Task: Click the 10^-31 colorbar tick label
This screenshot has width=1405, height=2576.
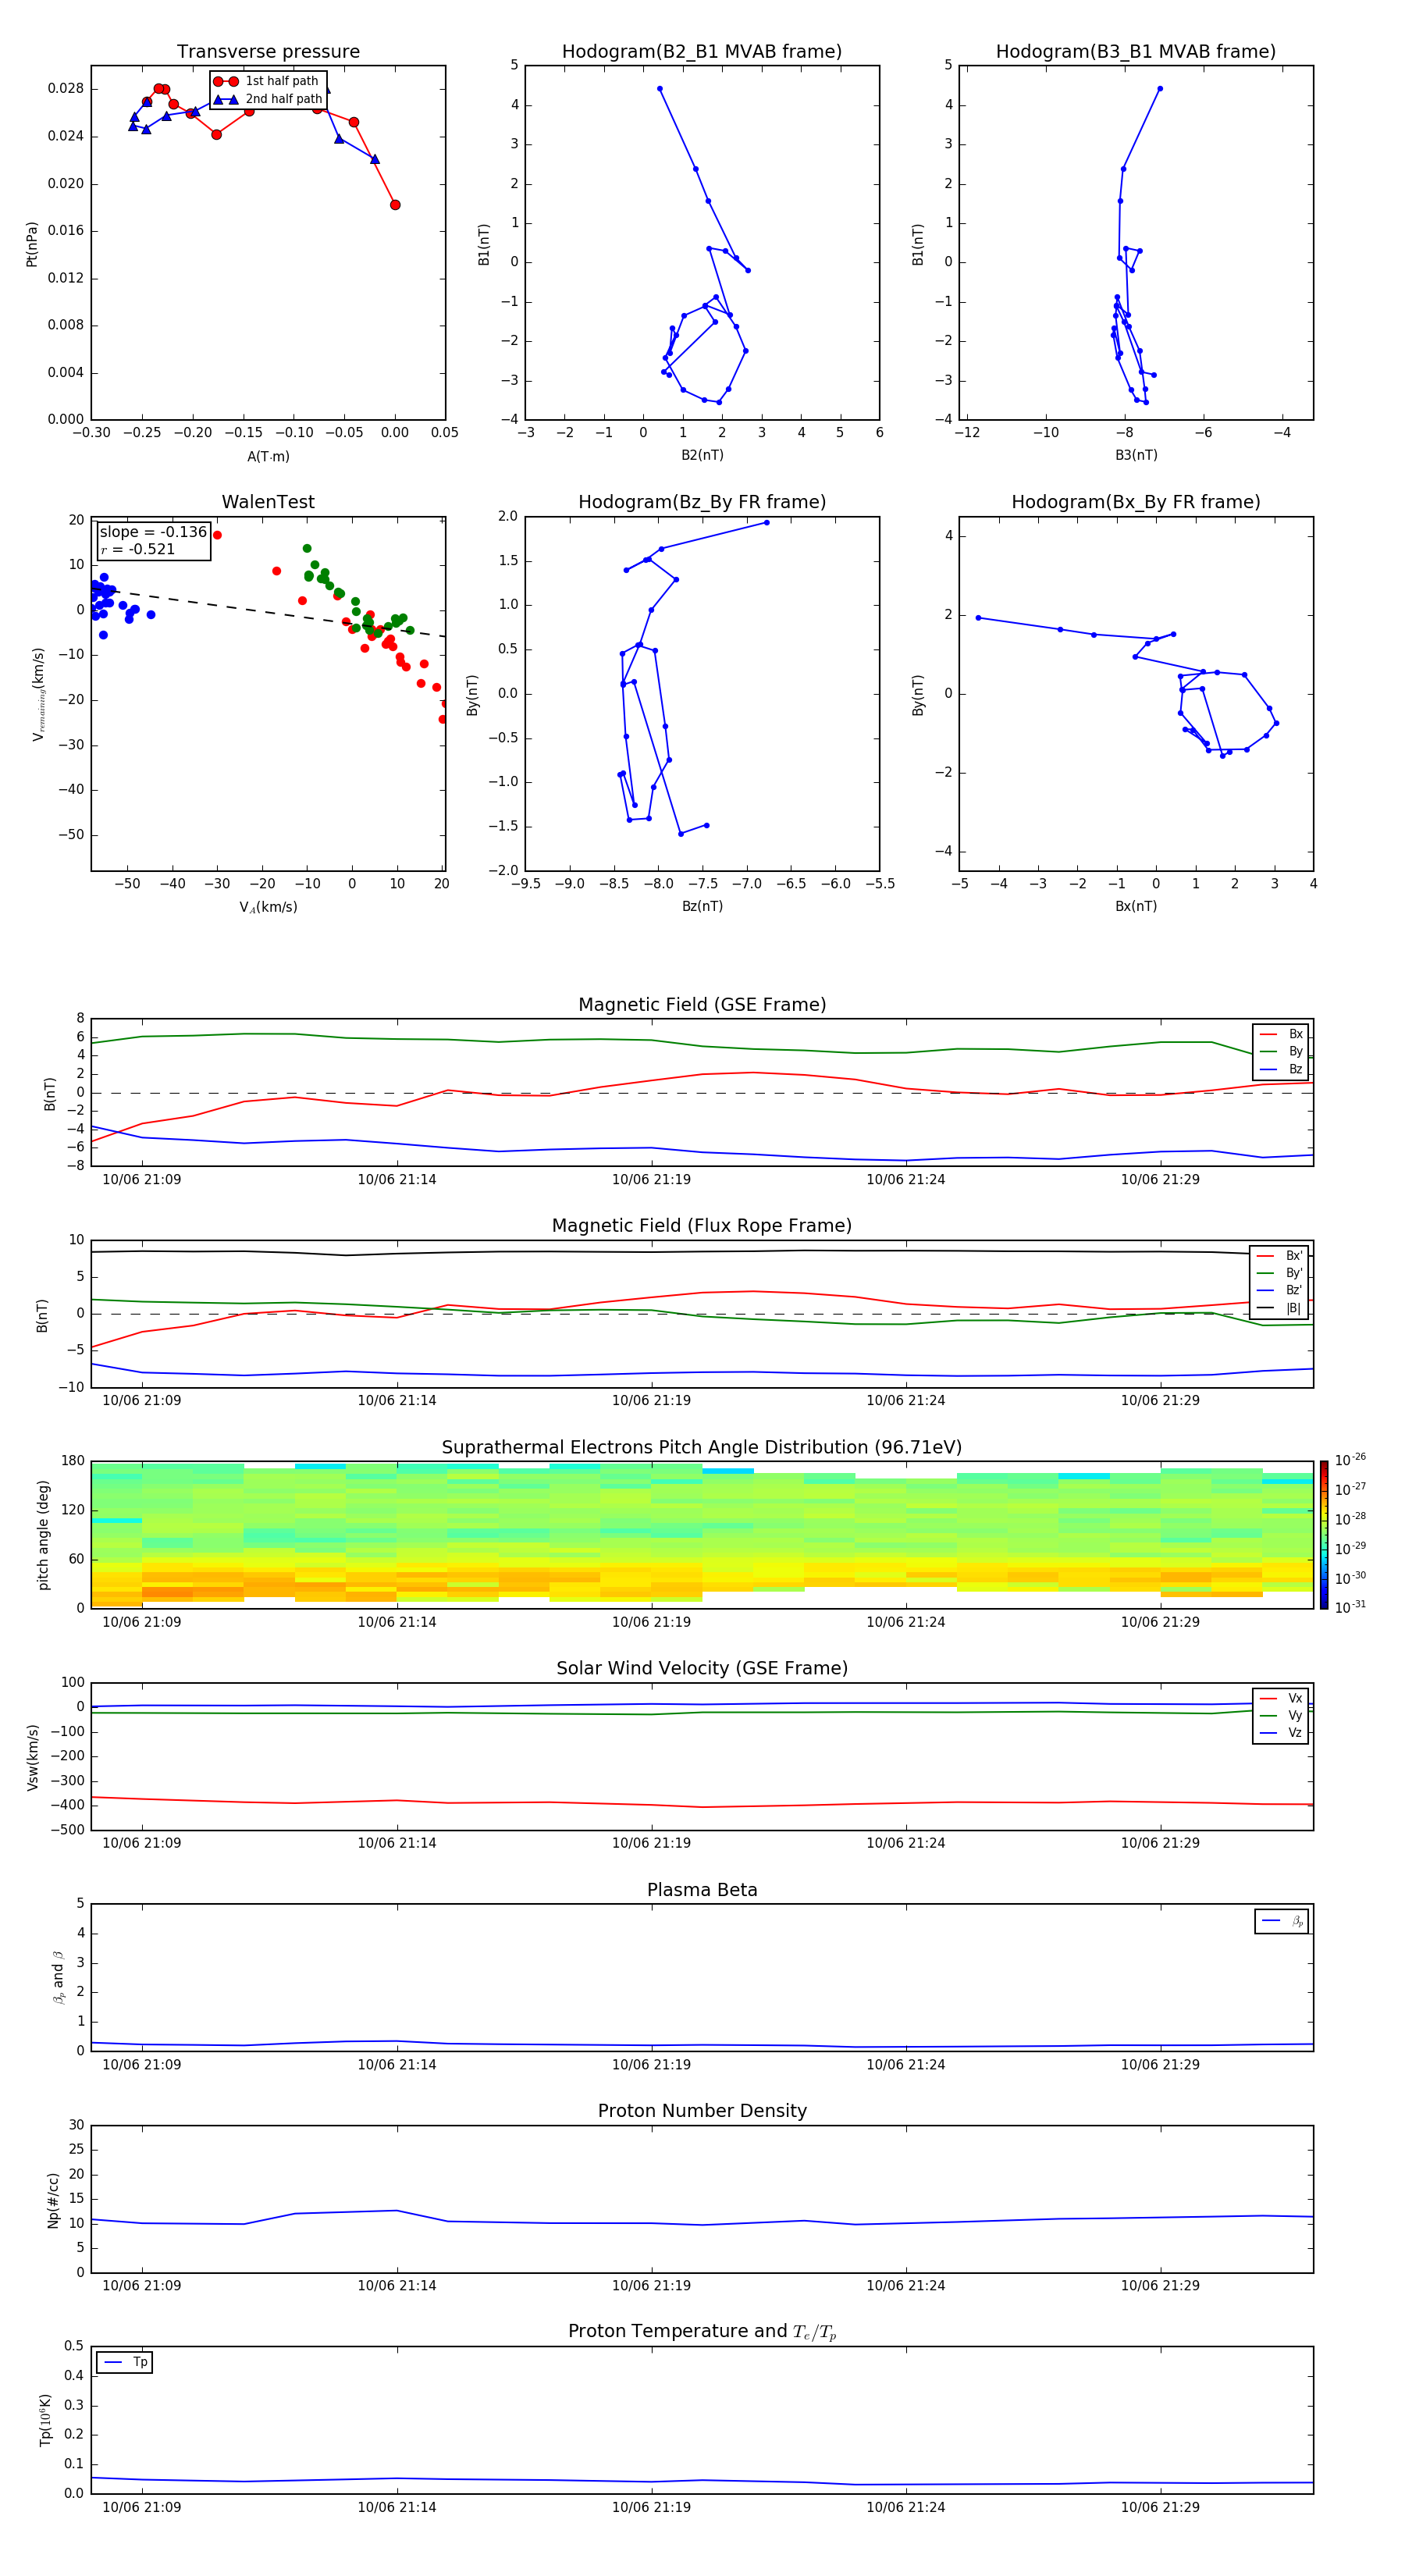Action: point(1349,1607)
